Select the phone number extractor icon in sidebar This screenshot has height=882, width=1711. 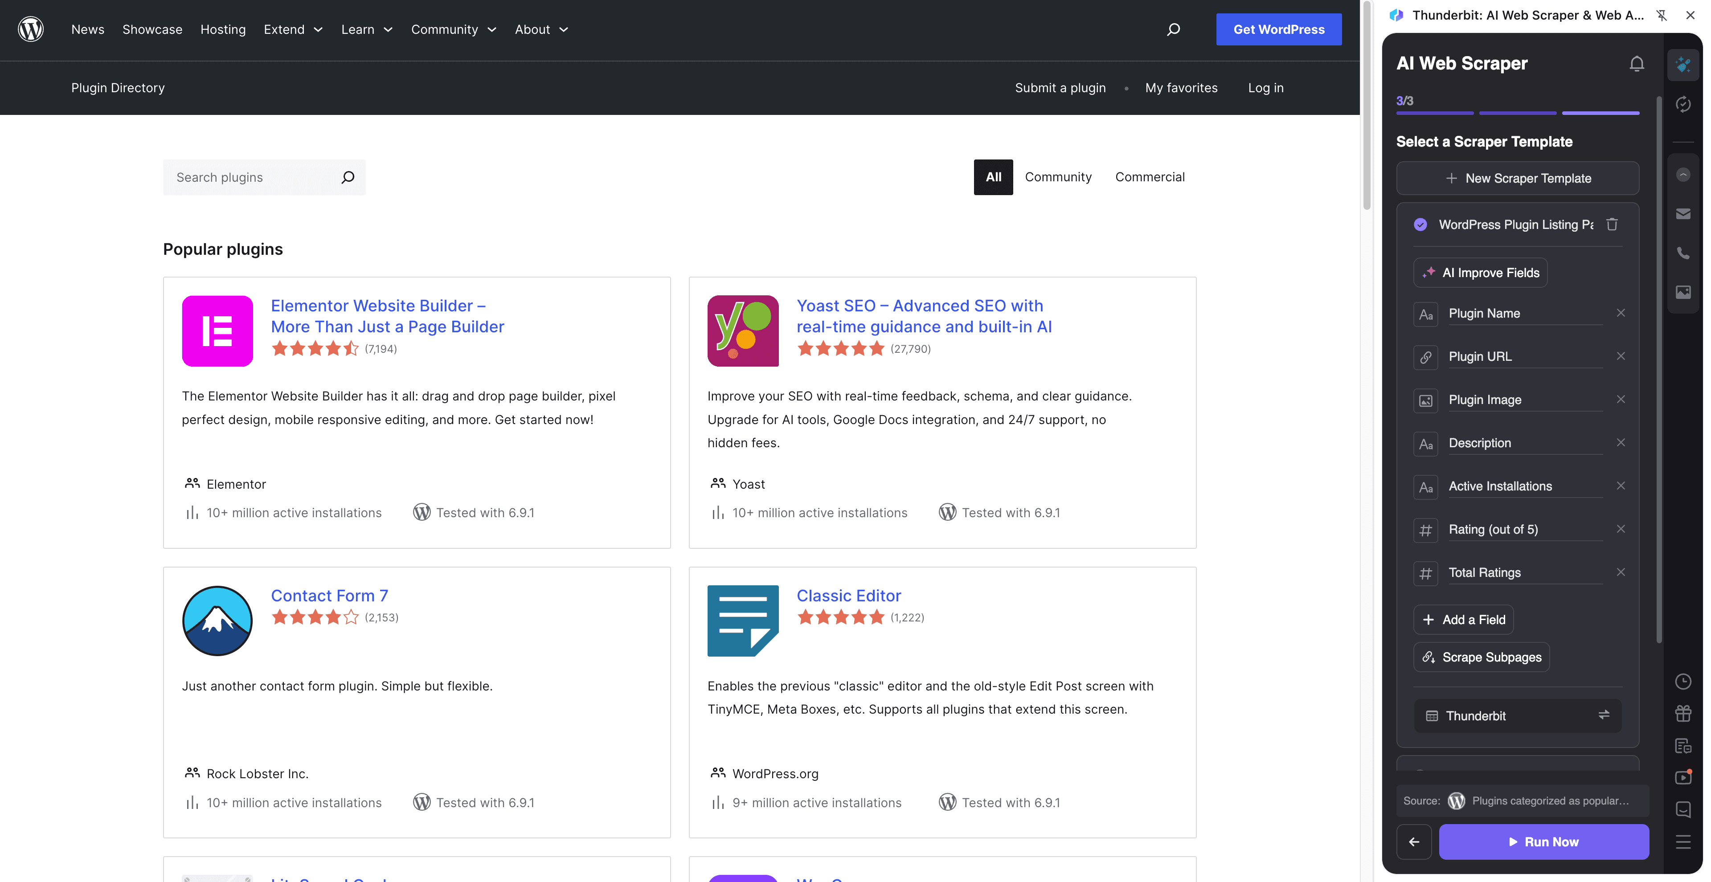point(1684,253)
